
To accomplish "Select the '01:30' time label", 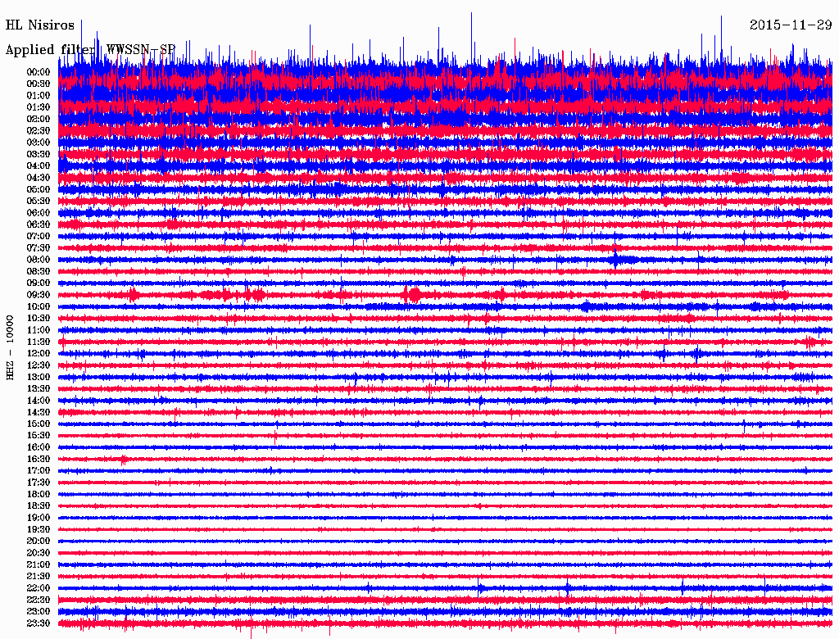I will coord(39,107).
